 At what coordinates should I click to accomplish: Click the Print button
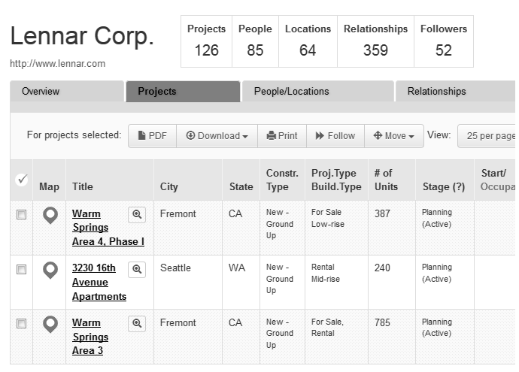pyautogui.click(x=282, y=136)
